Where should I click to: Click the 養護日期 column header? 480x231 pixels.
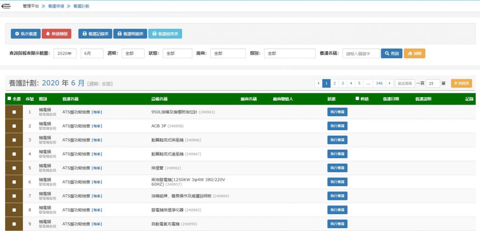pos(391,99)
